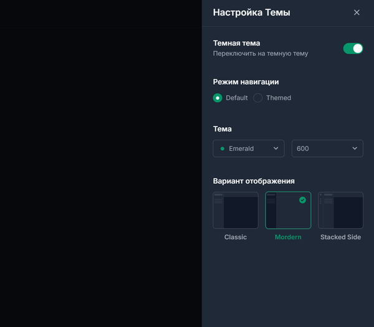The height and width of the screenshot is (327, 374).
Task: Click the Вариант отображения section title
Action: pos(254,181)
